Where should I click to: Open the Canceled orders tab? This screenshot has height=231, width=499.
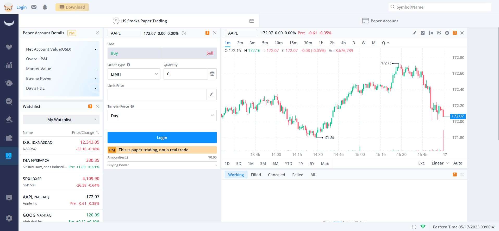click(276, 175)
